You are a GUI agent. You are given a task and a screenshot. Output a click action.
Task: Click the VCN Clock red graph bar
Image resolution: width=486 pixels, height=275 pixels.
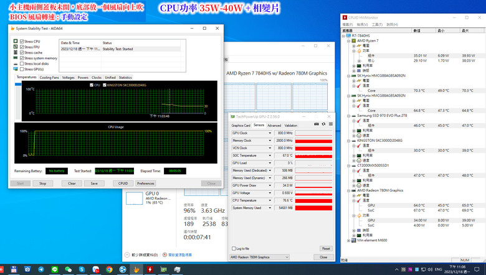[313, 148]
